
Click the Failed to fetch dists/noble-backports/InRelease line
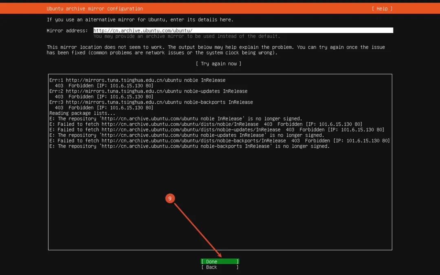pos(220,141)
